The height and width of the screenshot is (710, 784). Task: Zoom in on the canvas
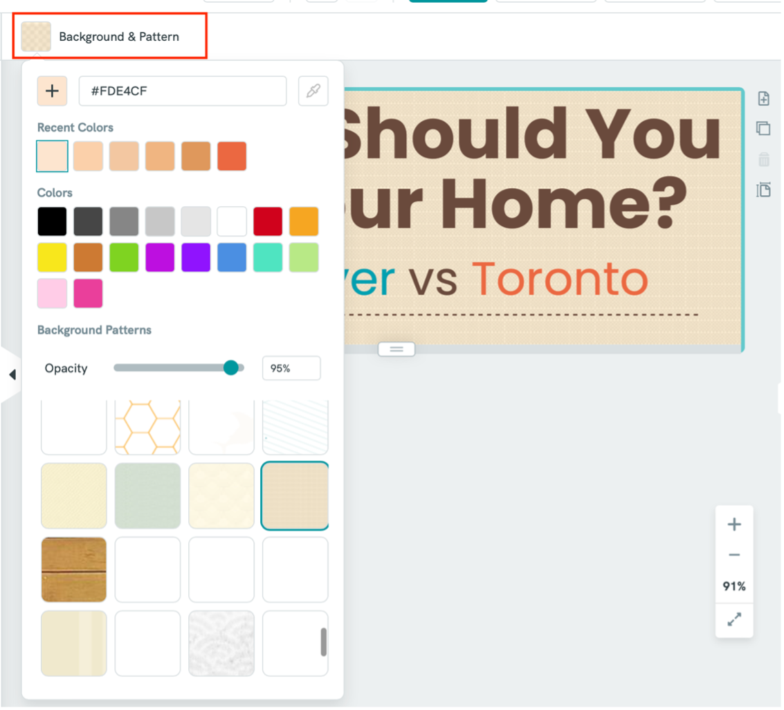(x=733, y=524)
